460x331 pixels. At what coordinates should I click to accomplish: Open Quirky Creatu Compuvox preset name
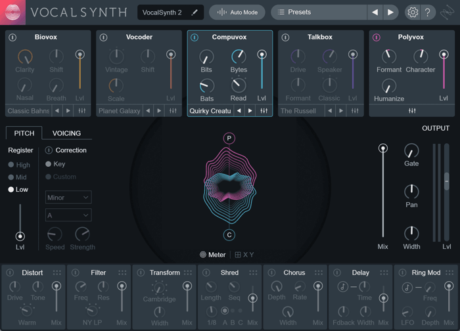[x=210, y=111]
